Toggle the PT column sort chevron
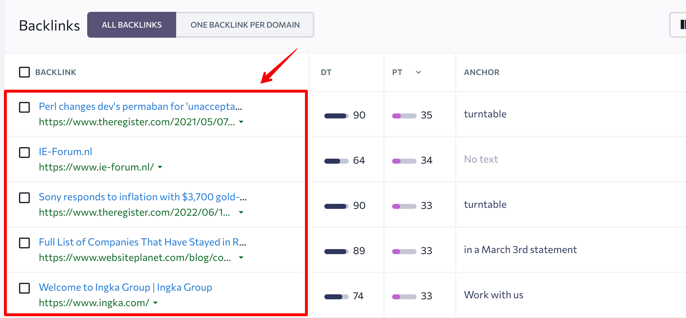Viewport: 686px width, 318px height. (418, 72)
